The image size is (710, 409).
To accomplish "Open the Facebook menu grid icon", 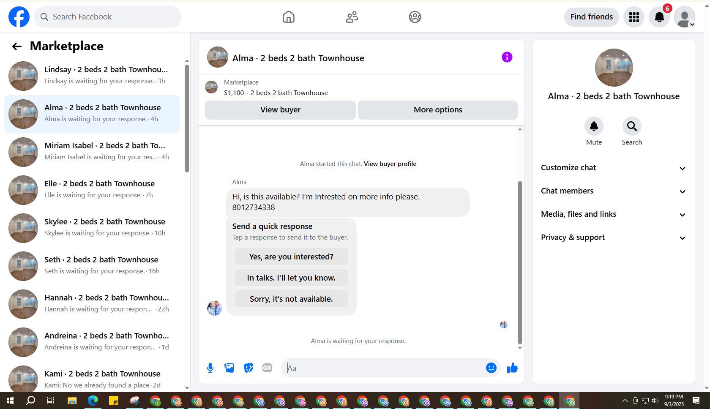I will pos(634,17).
